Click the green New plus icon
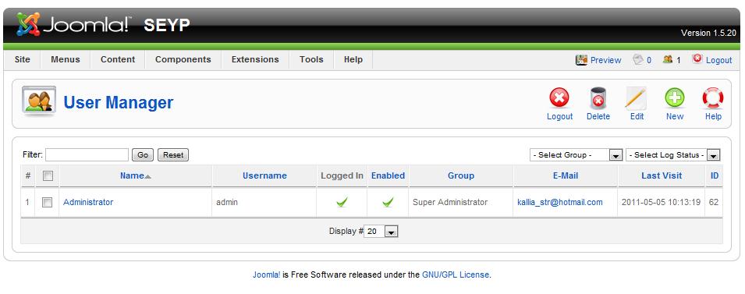This screenshot has height=294, width=745. 675,98
